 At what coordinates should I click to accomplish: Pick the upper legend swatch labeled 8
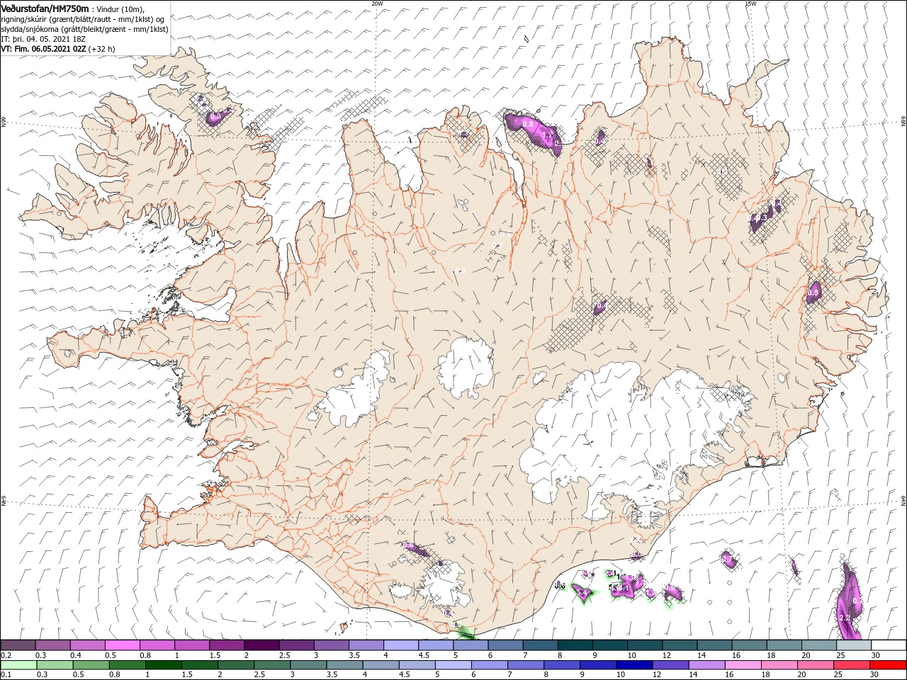tap(574, 645)
